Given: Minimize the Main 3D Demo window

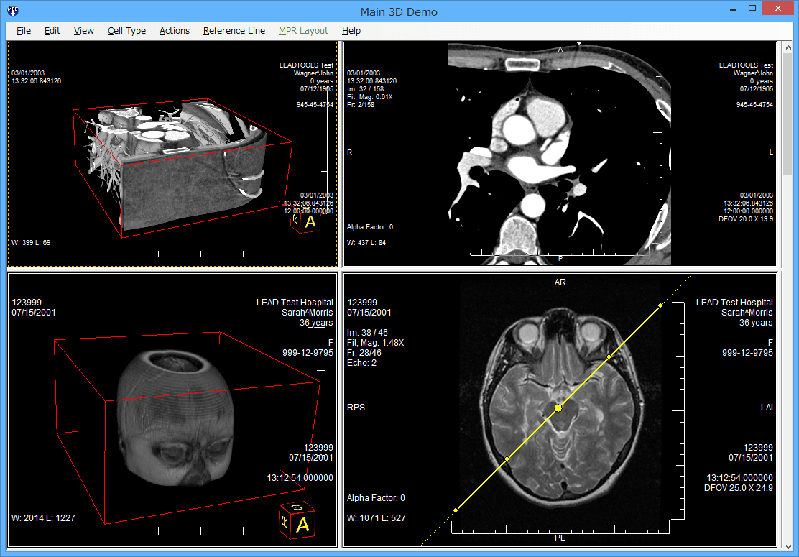Looking at the screenshot, I should coord(733,9).
